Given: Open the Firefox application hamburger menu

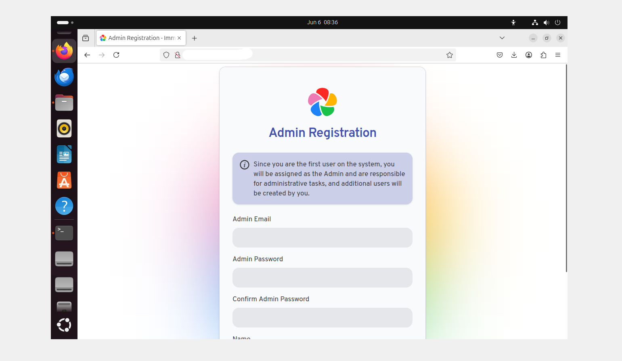Looking at the screenshot, I should (x=558, y=55).
